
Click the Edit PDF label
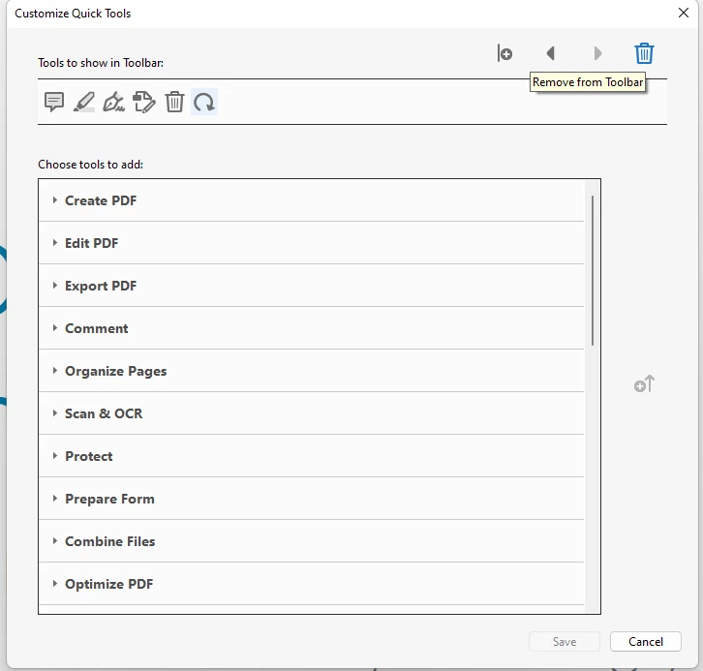click(91, 243)
